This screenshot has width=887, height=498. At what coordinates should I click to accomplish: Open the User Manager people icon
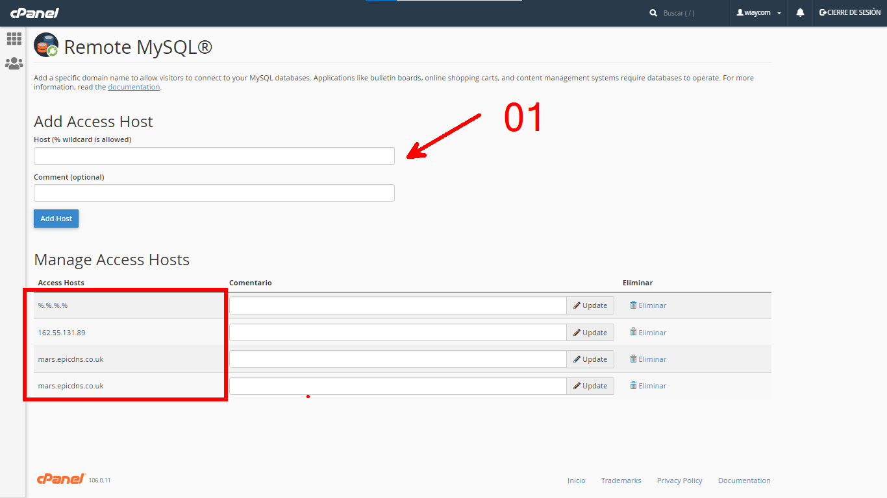tap(14, 64)
